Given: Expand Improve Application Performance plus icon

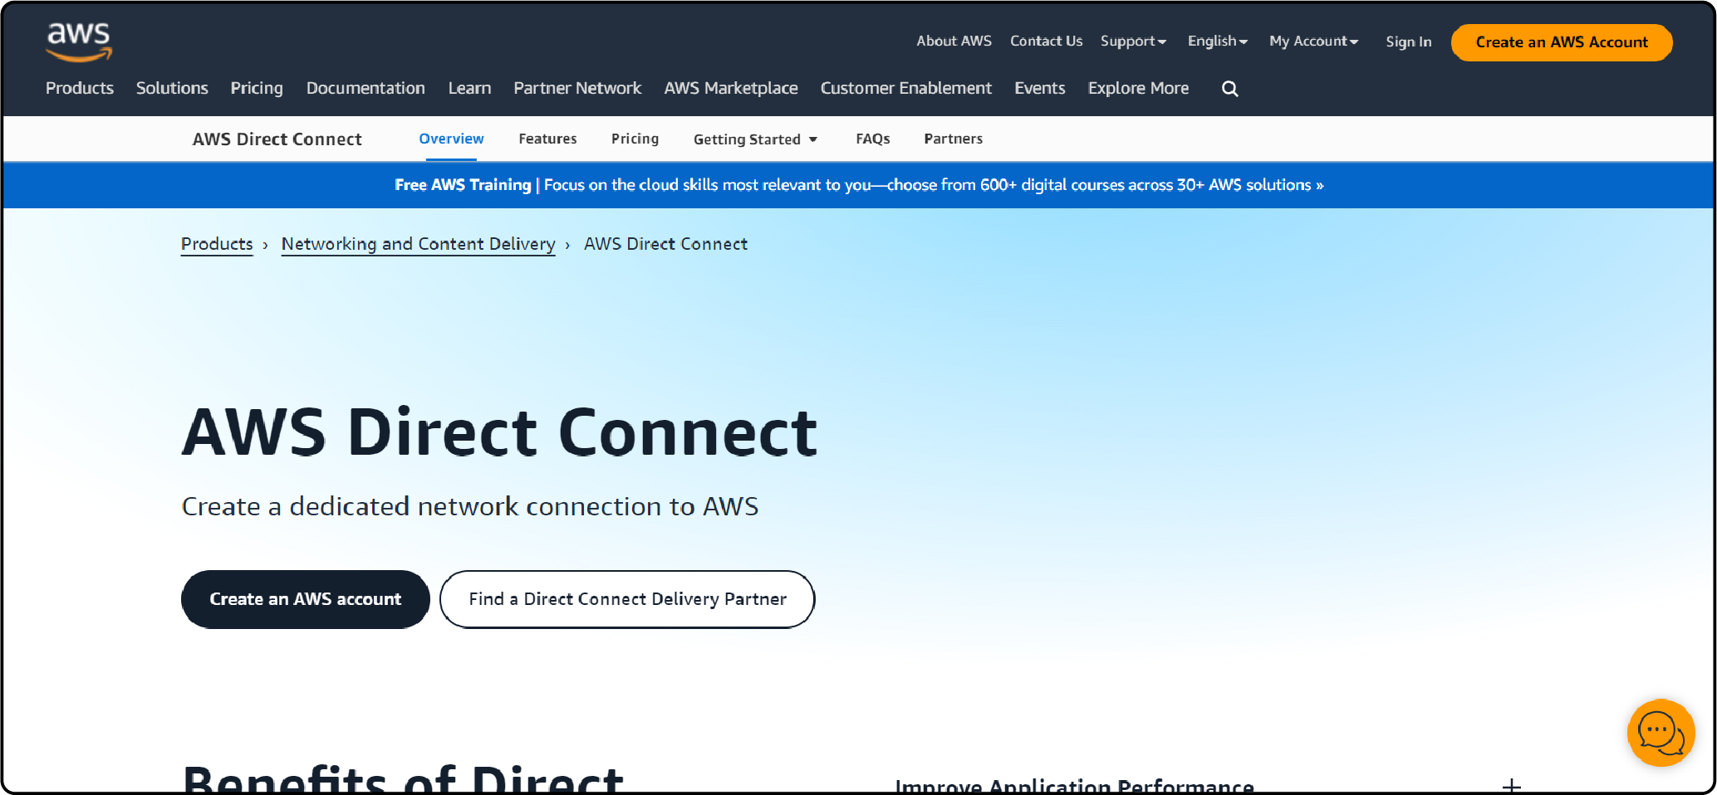Looking at the screenshot, I should [x=1512, y=785].
